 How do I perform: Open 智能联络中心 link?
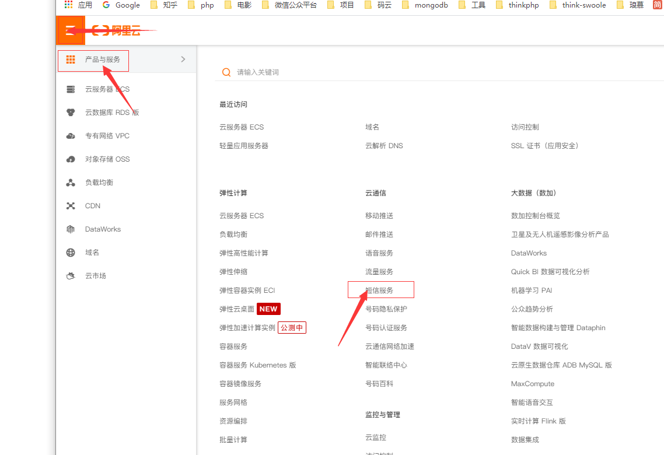pyautogui.click(x=386, y=365)
